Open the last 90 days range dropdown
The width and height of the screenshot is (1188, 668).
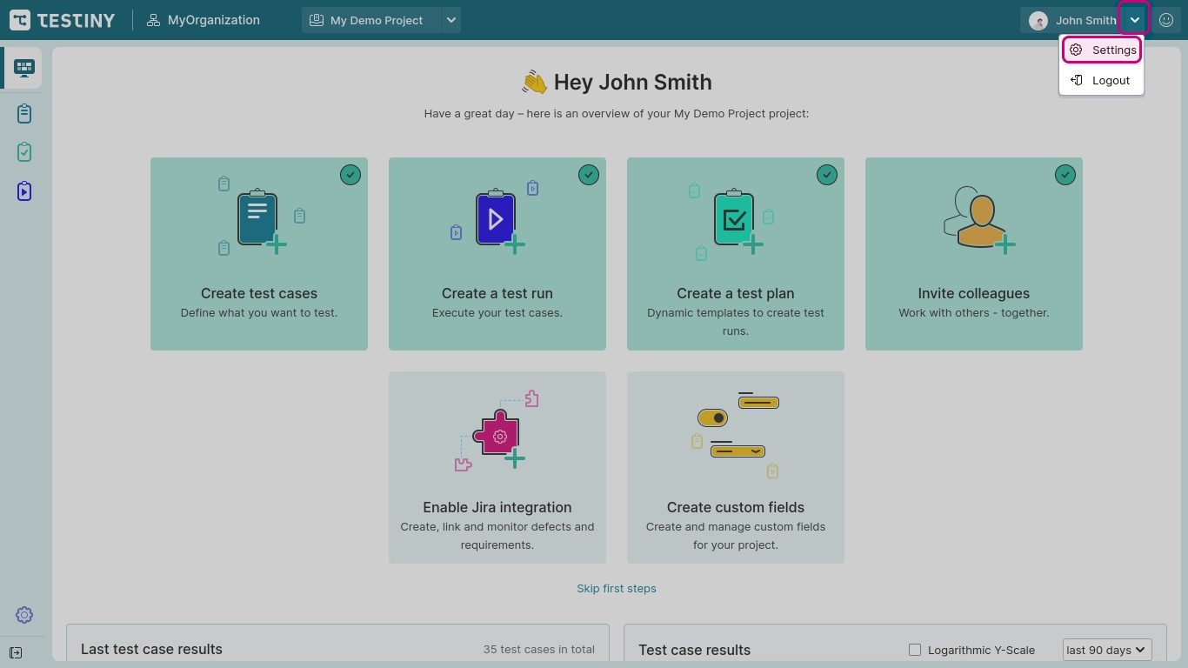(1106, 650)
